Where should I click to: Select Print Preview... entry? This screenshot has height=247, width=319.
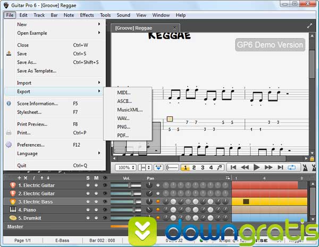32,124
